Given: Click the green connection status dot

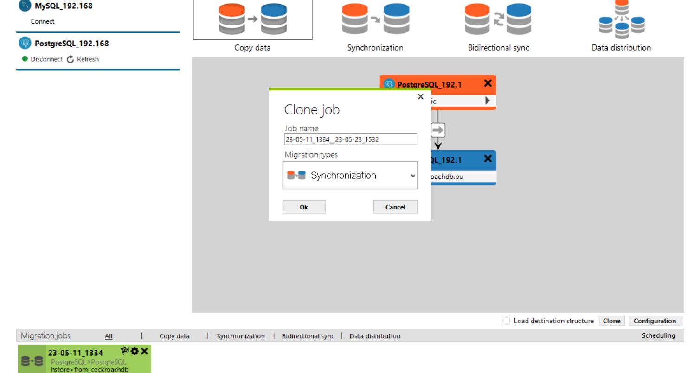Looking at the screenshot, I should click(x=25, y=59).
